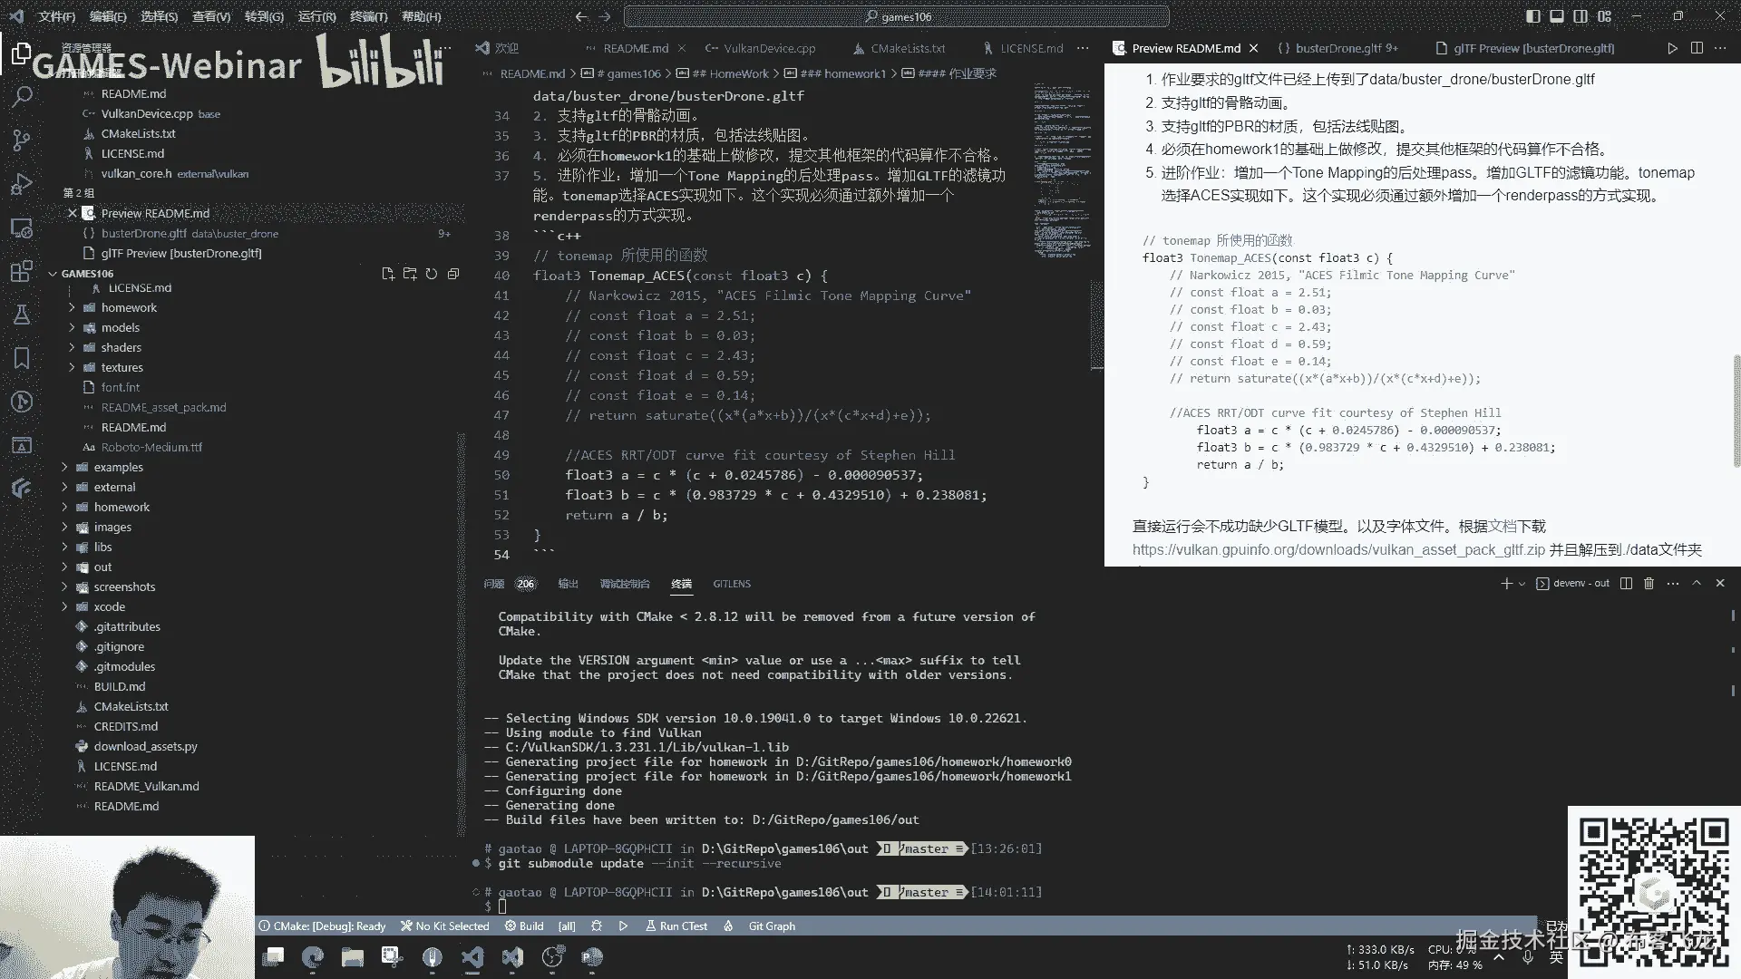Open the 终端(T) menu
The height and width of the screenshot is (979, 1741).
point(368,16)
